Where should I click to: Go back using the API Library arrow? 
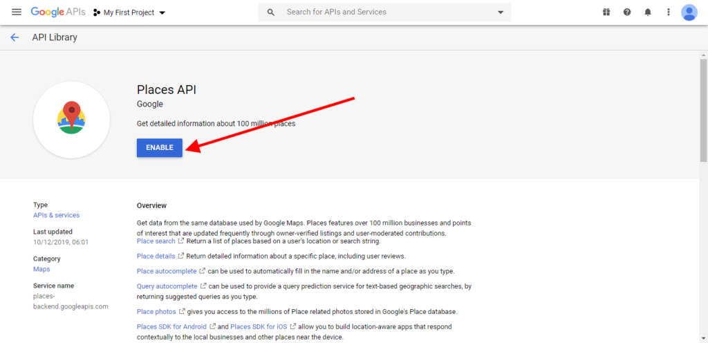[15, 37]
